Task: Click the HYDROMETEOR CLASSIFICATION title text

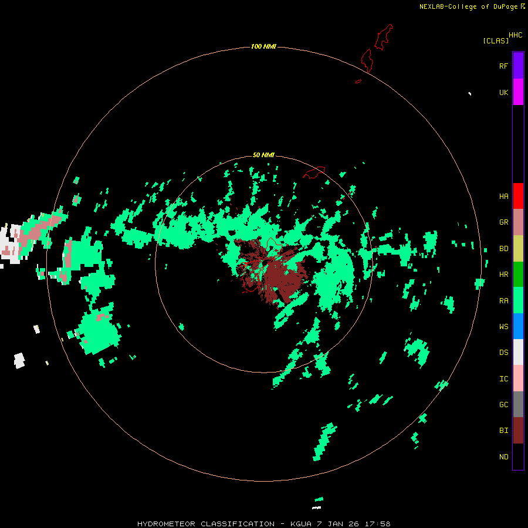Action: (x=206, y=524)
